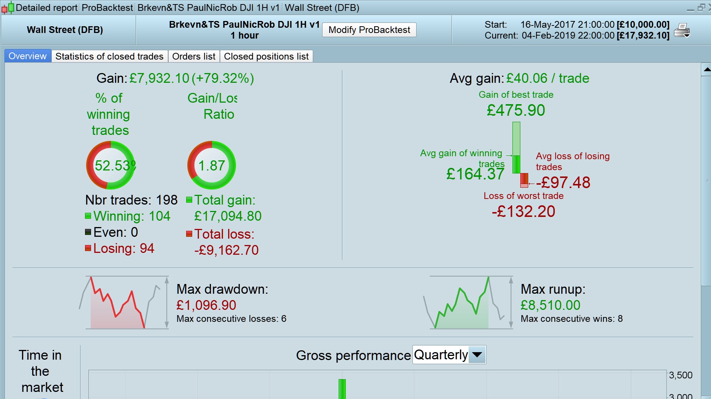This screenshot has width=711, height=399.
Task: Open the printer options icon
Action: 682,30
